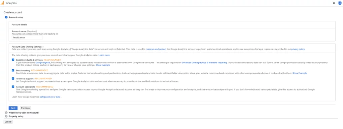The width and height of the screenshot is (343, 129).
Task: Open the user account avatar
Action: pyautogui.click(x=340, y=3)
